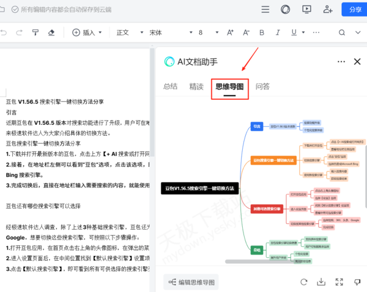Switch to the 总结 tab
The width and height of the screenshot is (367, 292).
(171, 86)
